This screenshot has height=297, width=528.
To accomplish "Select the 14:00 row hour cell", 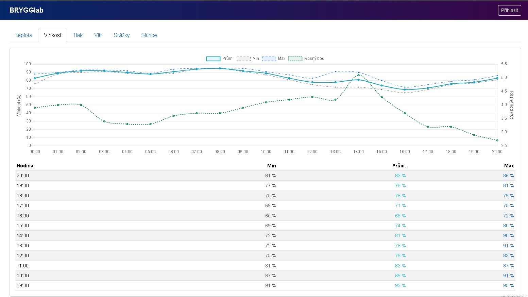I will pos(23,235).
